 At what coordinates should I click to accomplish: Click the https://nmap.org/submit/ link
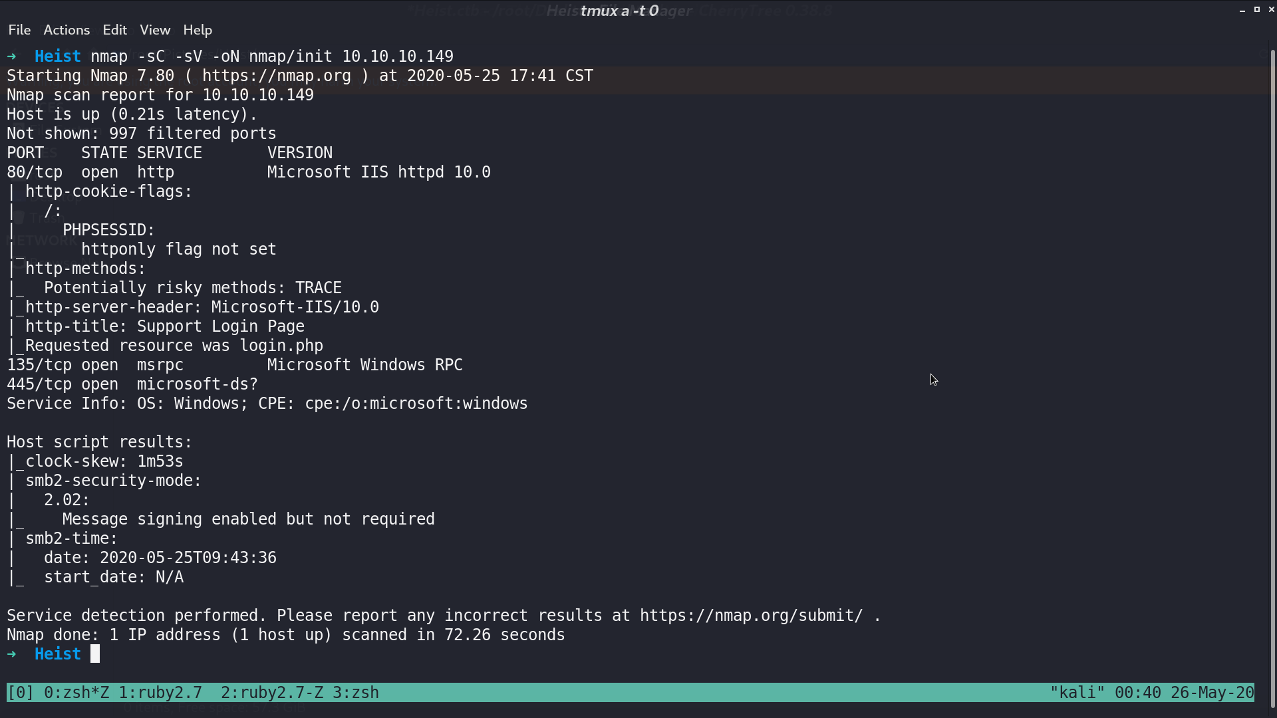[752, 616]
